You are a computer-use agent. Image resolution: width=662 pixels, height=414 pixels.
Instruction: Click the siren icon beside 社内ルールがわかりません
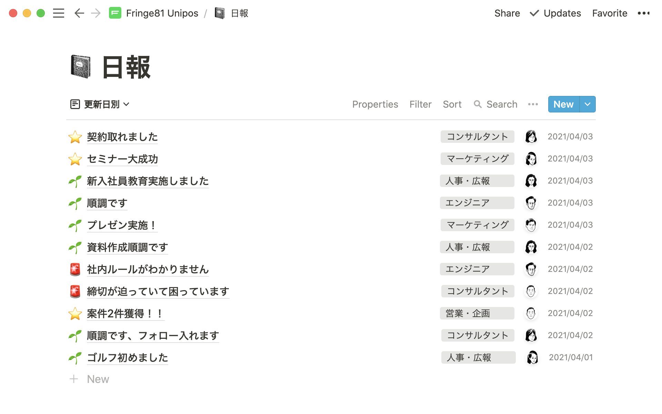point(75,269)
